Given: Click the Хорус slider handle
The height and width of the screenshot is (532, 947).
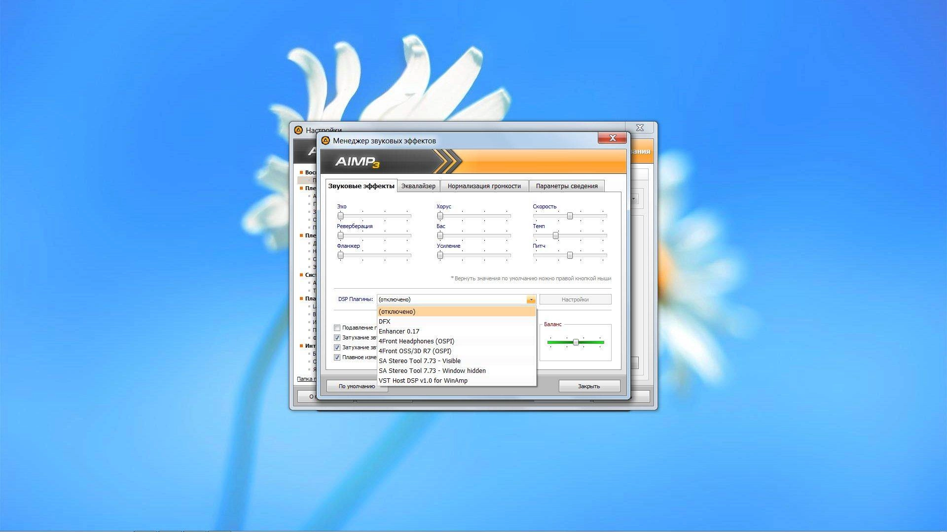Looking at the screenshot, I should (440, 216).
